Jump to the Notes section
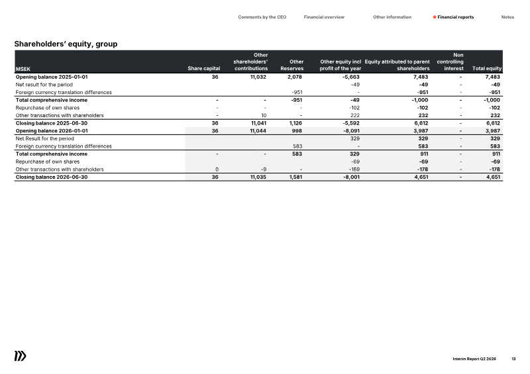The width and height of the screenshot is (530, 374). (x=507, y=17)
